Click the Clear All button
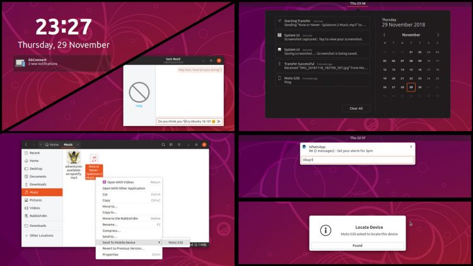This screenshot has width=473, height=266. (x=356, y=108)
